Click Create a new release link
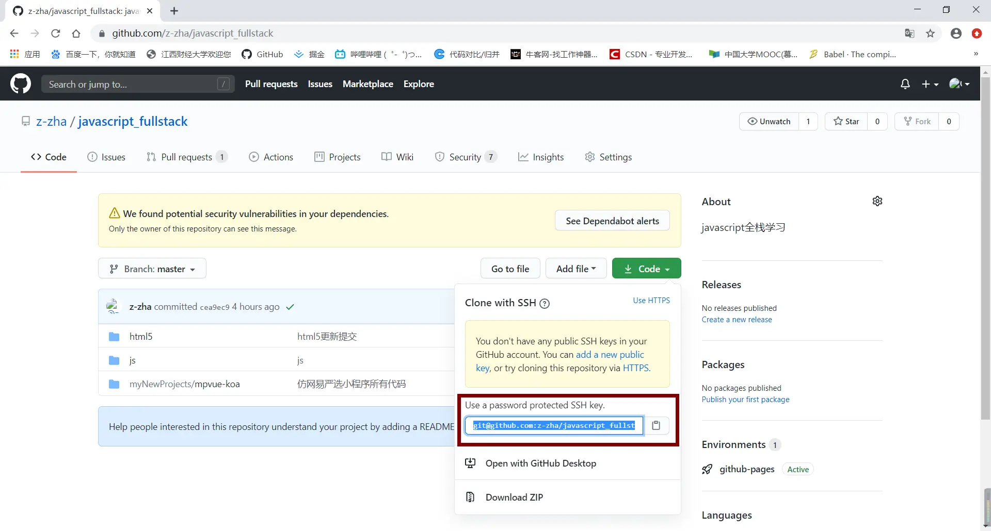 pos(737,320)
